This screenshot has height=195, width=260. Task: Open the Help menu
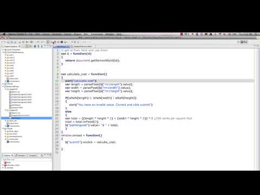(119, 34)
